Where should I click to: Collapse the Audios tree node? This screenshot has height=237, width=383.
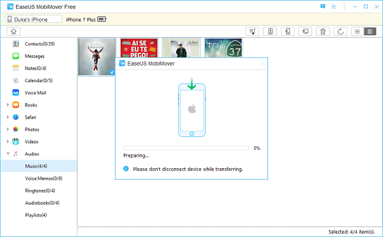coord(8,154)
